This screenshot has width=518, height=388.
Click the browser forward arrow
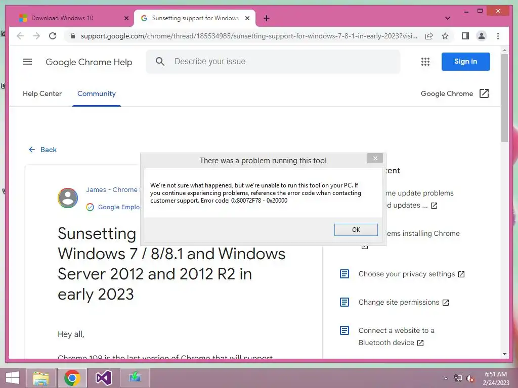(36, 36)
